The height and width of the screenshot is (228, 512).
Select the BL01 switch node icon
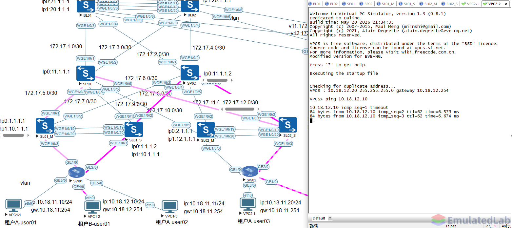(86, 6)
